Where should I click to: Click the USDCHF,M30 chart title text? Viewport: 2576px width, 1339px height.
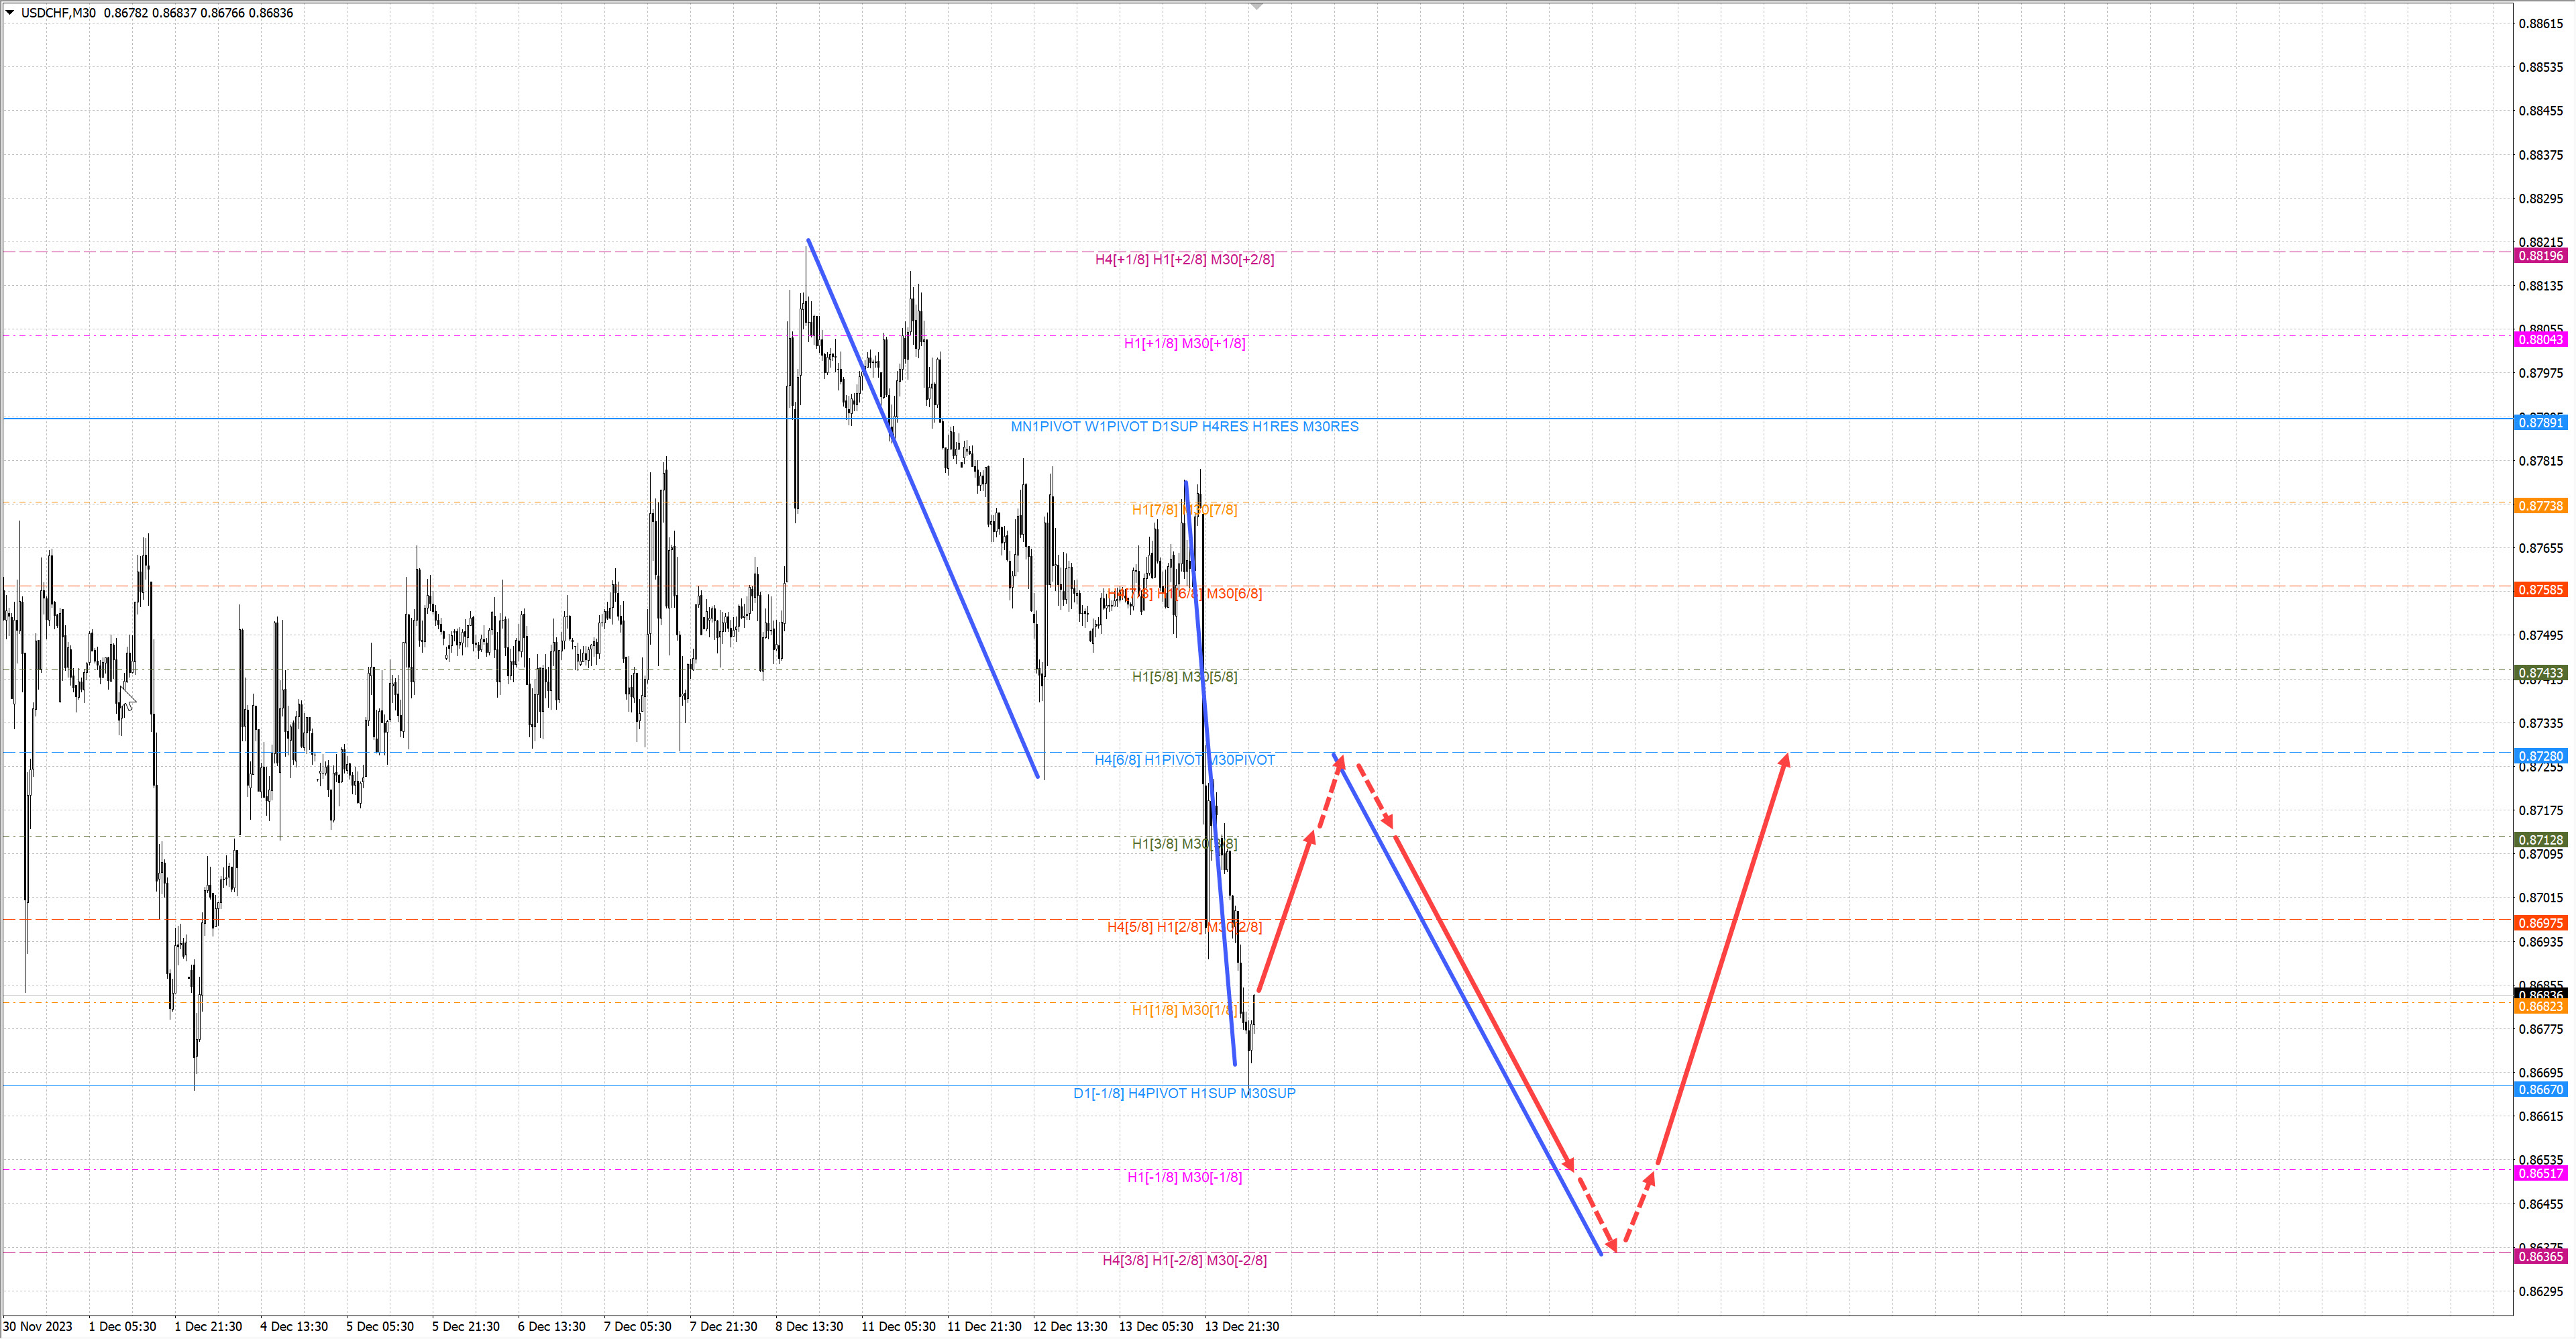pos(58,13)
